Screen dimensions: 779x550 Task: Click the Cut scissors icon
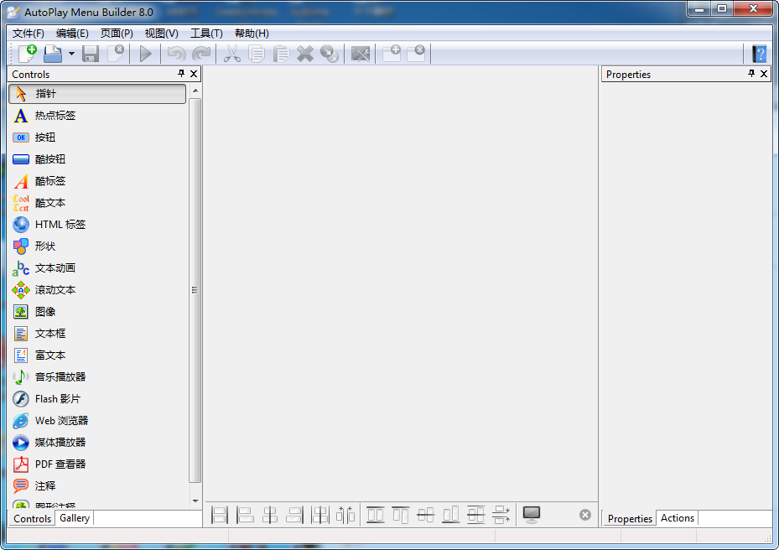[x=231, y=54]
